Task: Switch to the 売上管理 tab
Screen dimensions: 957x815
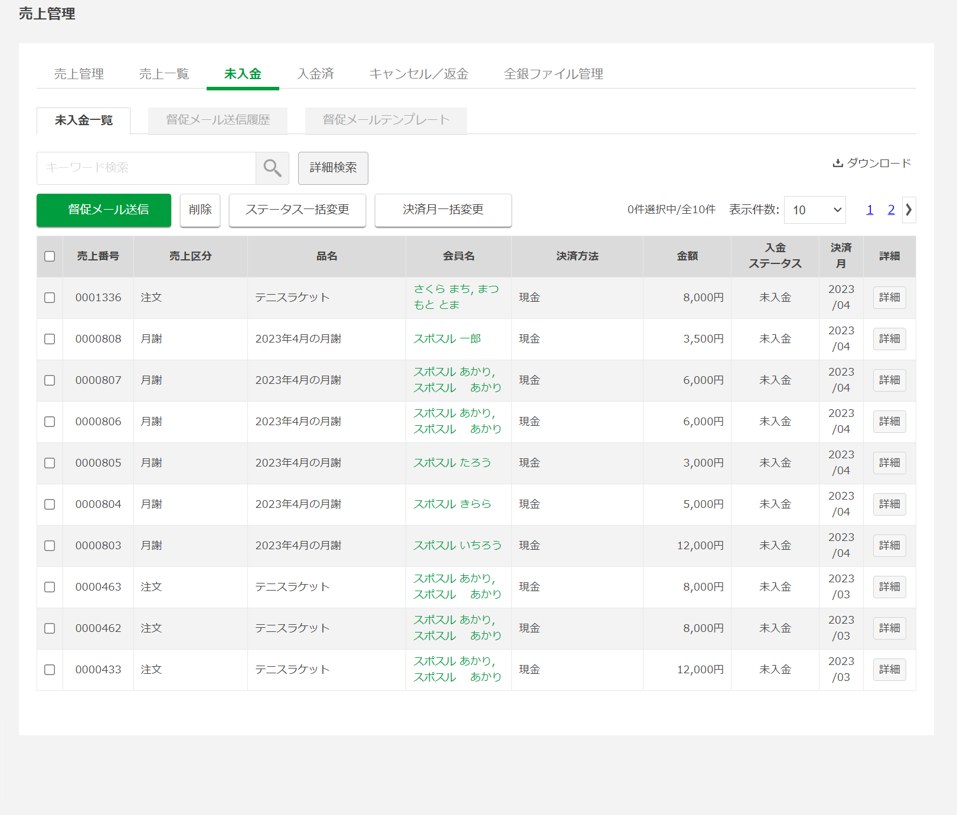Action: pyautogui.click(x=79, y=74)
